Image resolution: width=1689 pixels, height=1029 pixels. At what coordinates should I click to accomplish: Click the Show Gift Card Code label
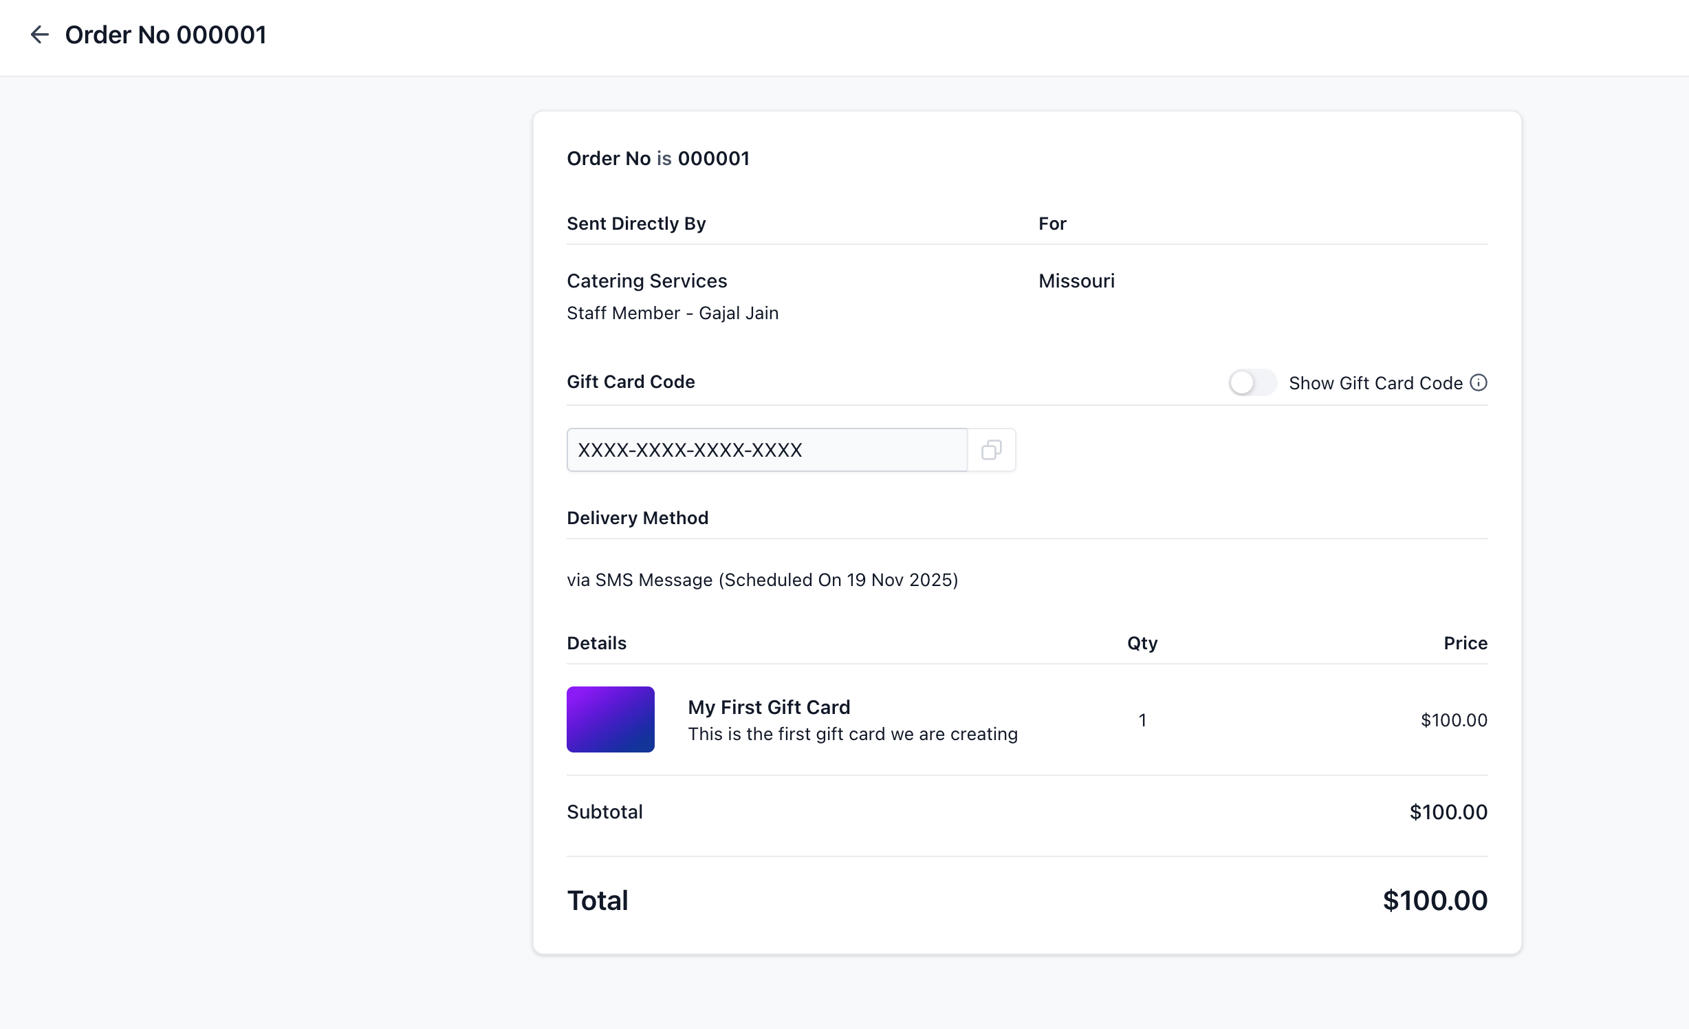point(1375,383)
